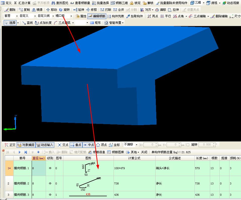Select the 延伸 extend tool

(79, 10)
